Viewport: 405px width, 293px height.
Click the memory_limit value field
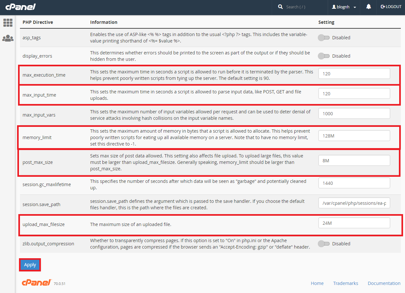pos(354,136)
